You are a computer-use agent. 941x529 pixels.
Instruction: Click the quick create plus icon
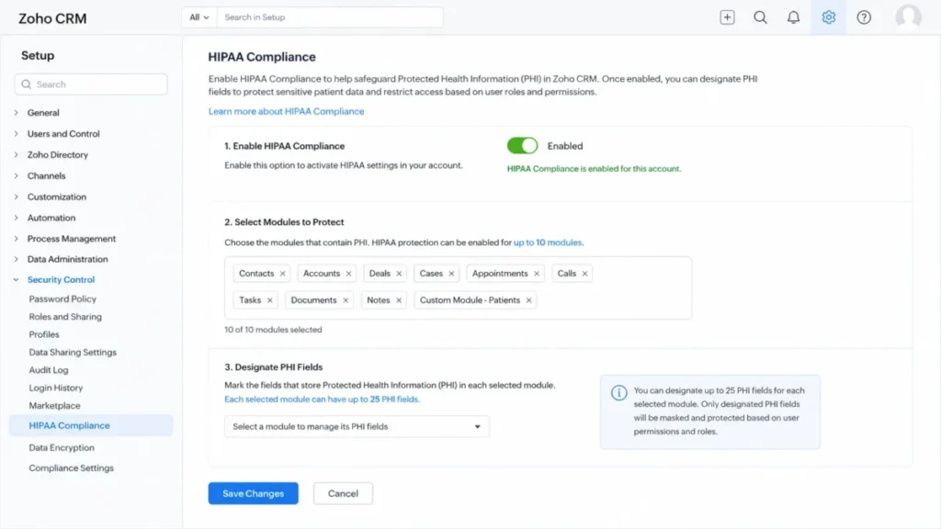pyautogui.click(x=727, y=17)
